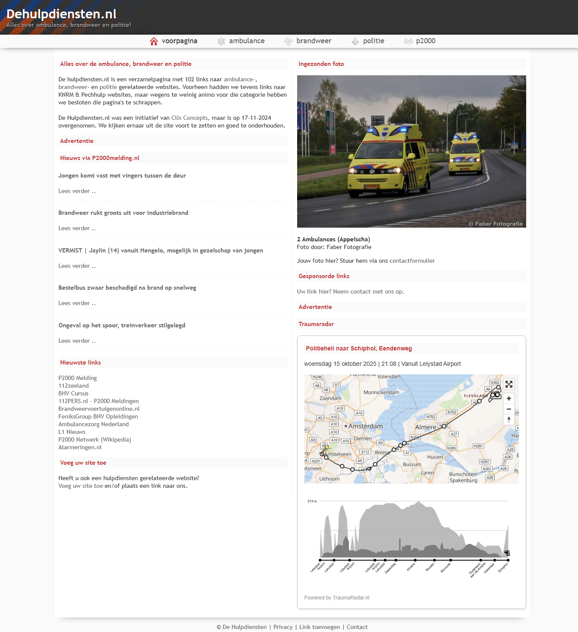Screen dimensions: 578x632
Task: Expand the route map to fullscreen
Action: coord(509,384)
